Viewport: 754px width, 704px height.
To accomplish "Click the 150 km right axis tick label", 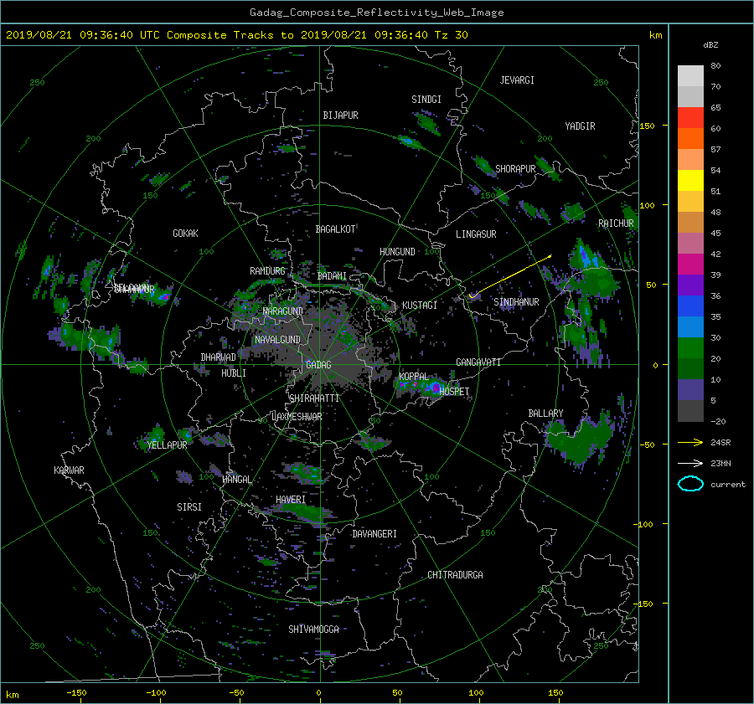I will [648, 126].
